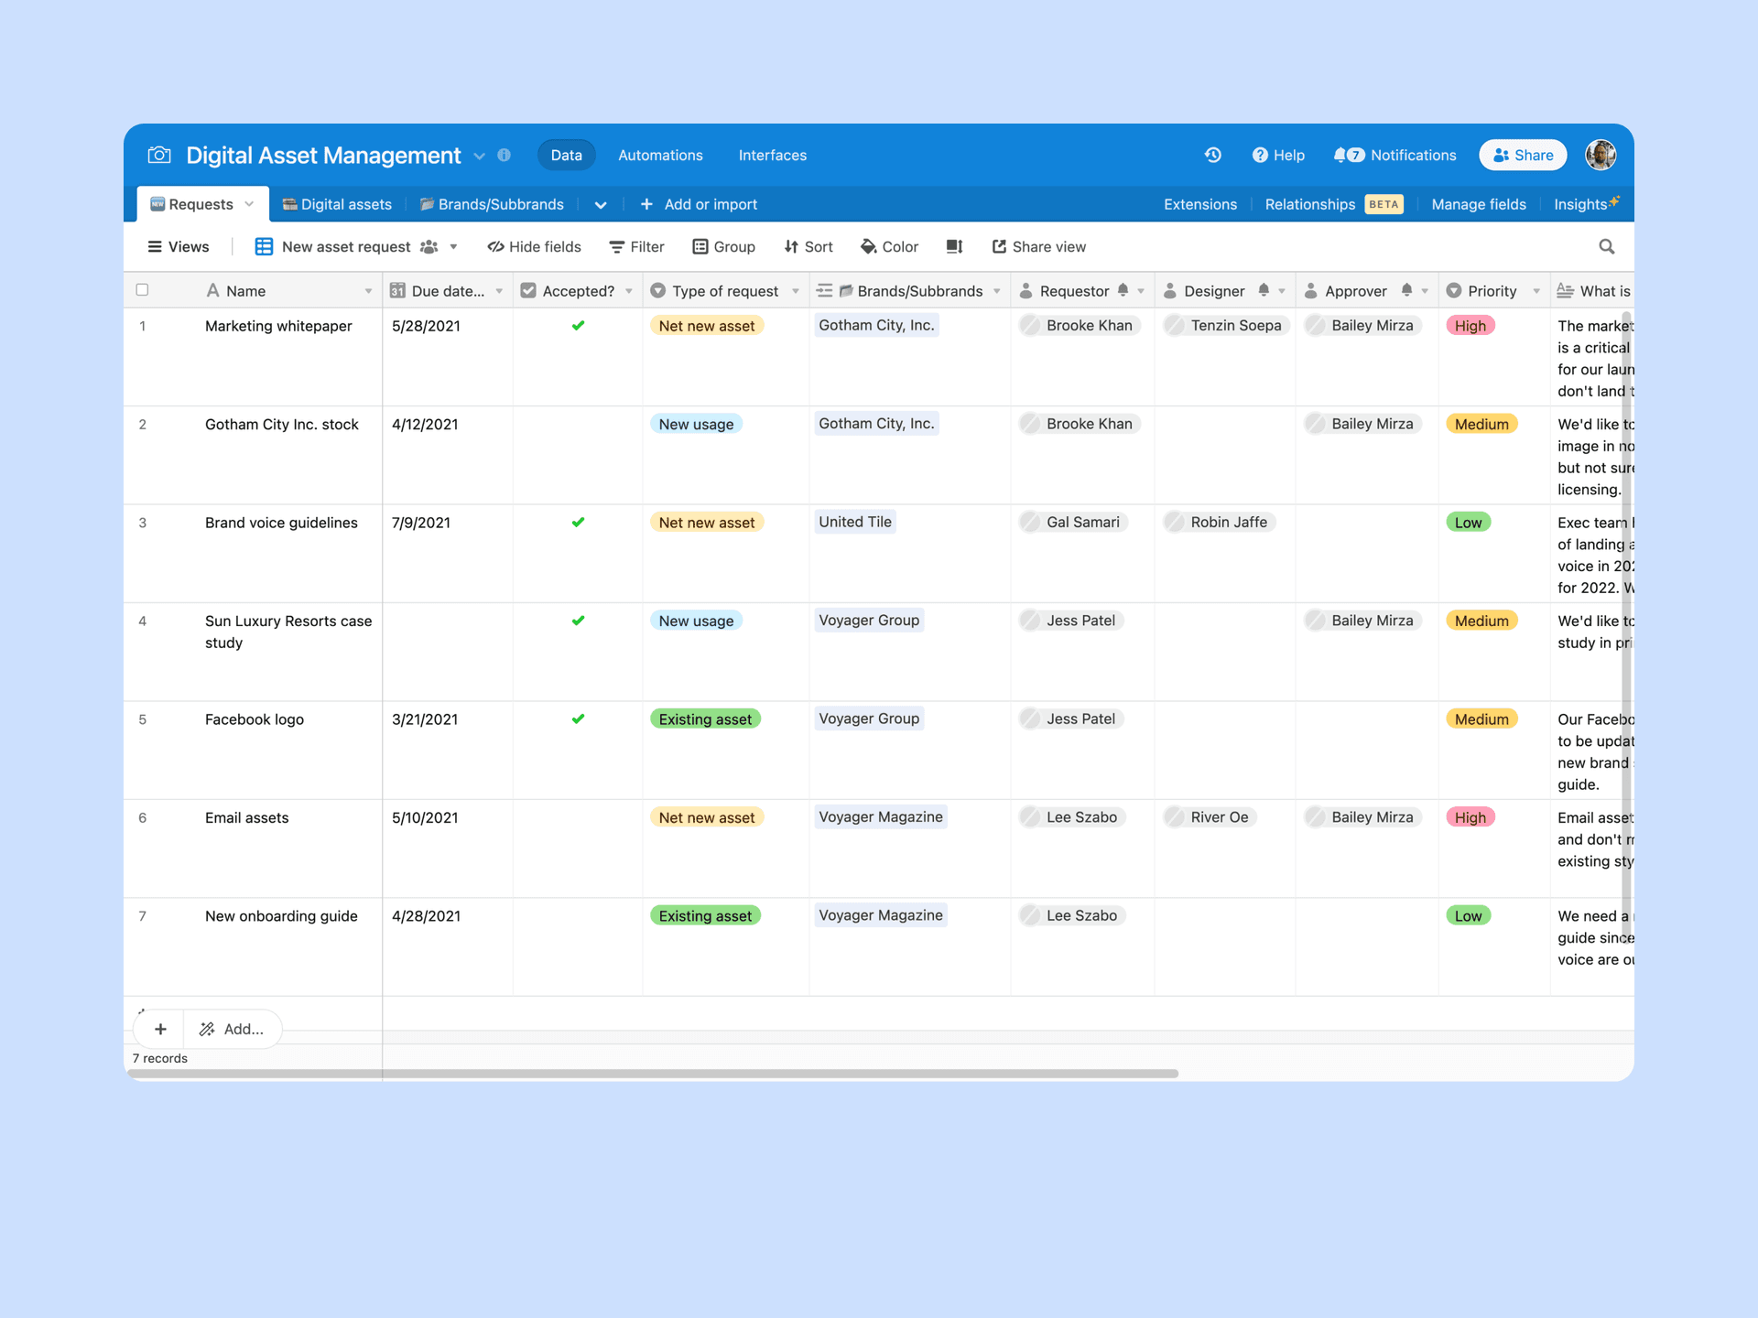The width and height of the screenshot is (1758, 1318).
Task: Open the Digital assets table tab
Action: pos(337,204)
